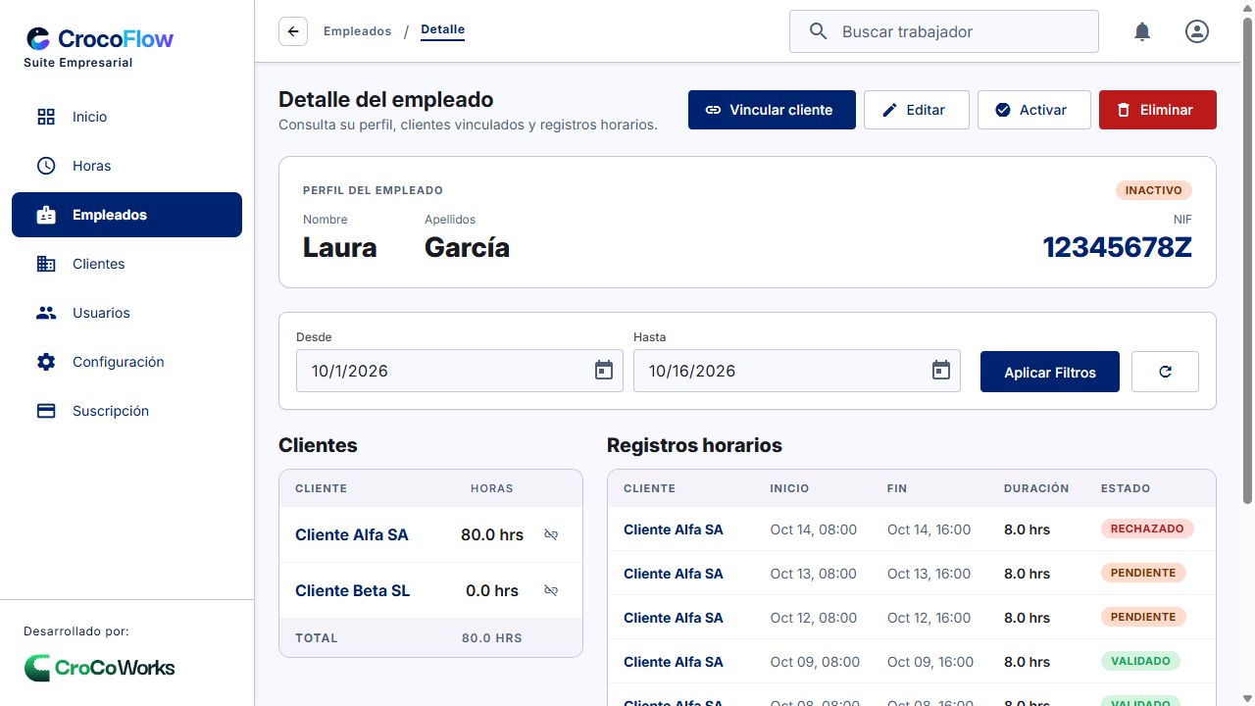
Task: Click PENDIENTE badge on Oct 13 record
Action: point(1143,573)
